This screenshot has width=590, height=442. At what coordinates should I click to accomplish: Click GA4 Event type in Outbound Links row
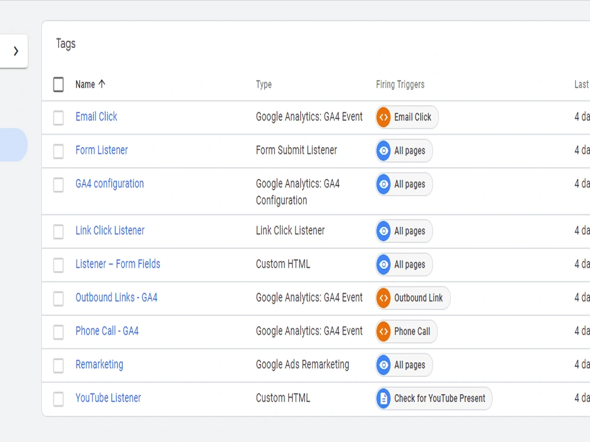309,298
